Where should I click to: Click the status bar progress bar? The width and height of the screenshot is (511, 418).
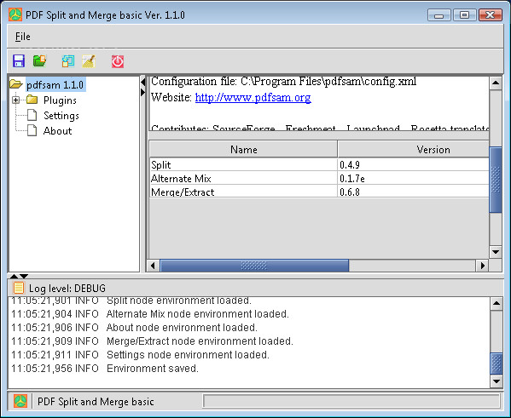click(x=351, y=401)
